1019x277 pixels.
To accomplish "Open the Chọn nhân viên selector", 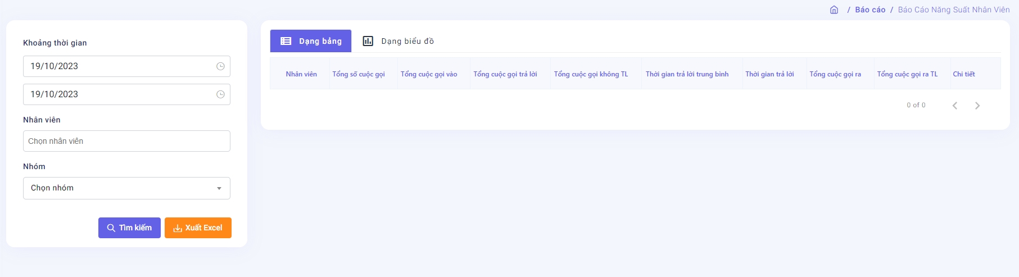I will click(x=126, y=141).
